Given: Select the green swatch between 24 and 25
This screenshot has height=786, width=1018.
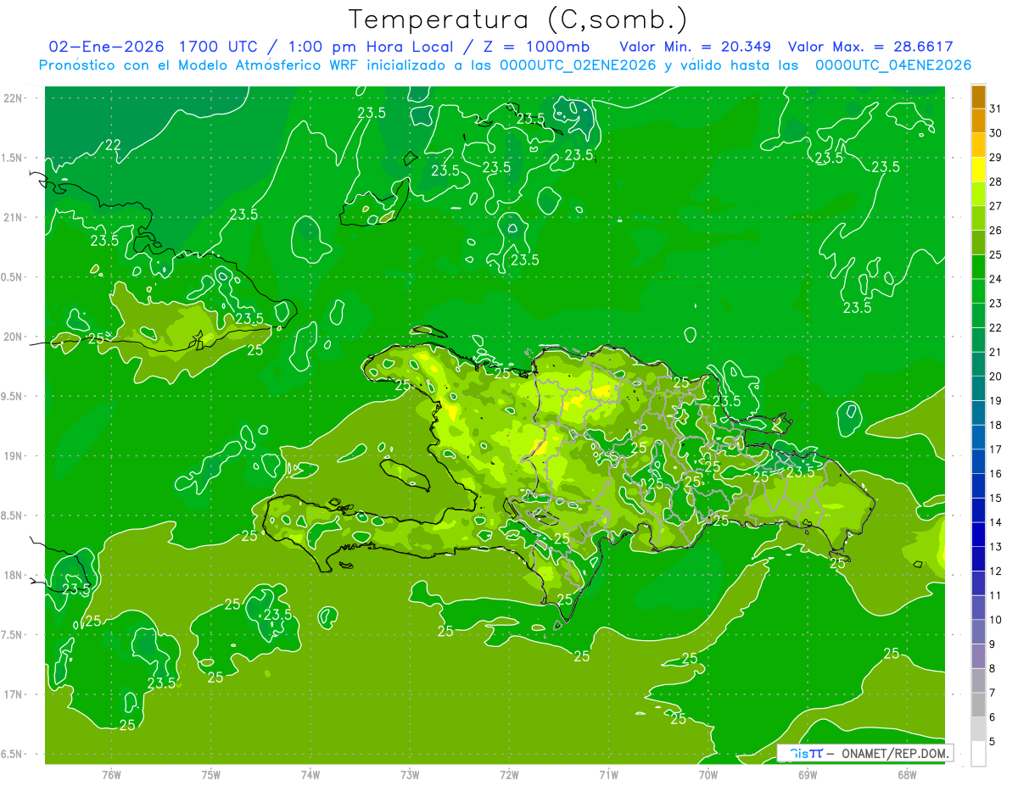Looking at the screenshot, I should (x=978, y=267).
